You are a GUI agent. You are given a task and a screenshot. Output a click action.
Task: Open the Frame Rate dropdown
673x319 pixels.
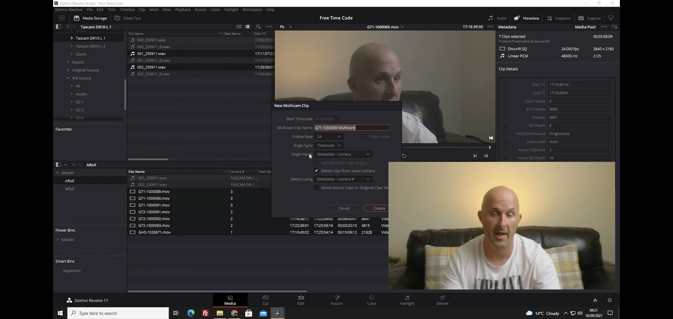point(329,136)
